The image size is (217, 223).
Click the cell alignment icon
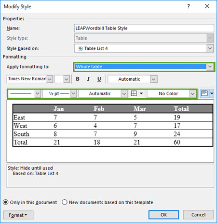coord(204,93)
